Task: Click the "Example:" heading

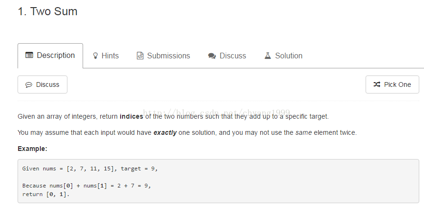Action: tap(32, 149)
